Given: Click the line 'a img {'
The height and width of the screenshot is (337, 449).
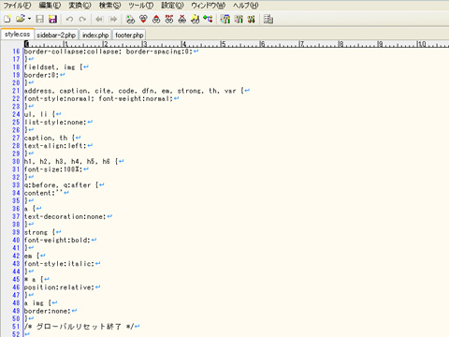Looking at the screenshot, I should 38,303.
